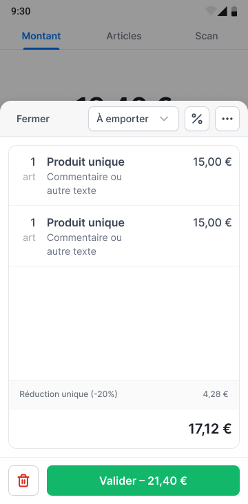Tap the first item's 15,00 € price
The height and width of the screenshot is (504, 248).
click(212, 162)
